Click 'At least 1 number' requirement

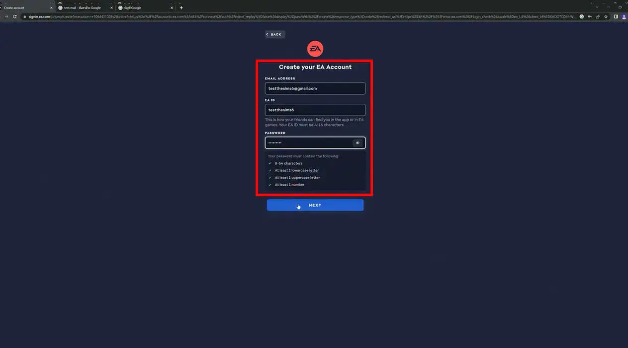(x=289, y=185)
